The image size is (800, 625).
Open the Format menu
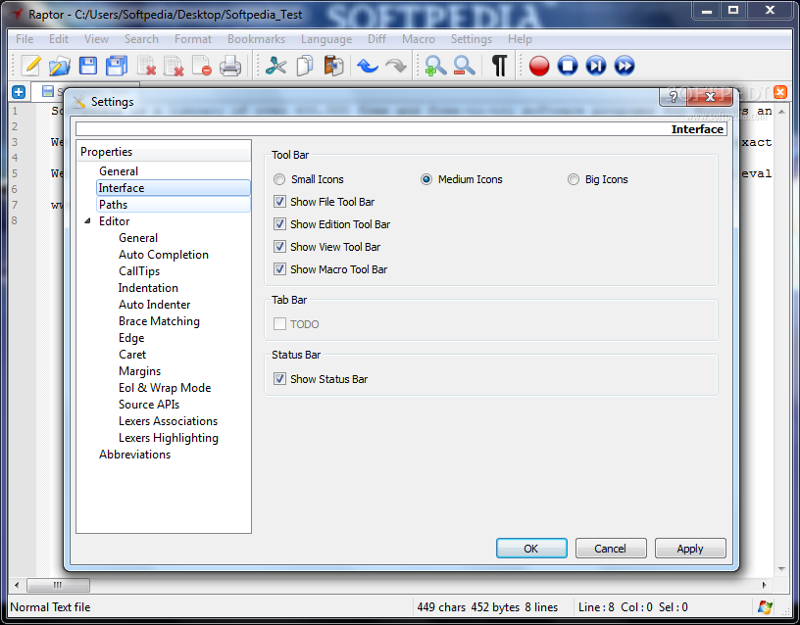tap(193, 39)
